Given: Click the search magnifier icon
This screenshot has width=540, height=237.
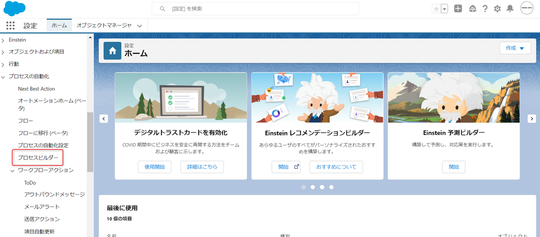Looking at the screenshot, I should 163,8.
